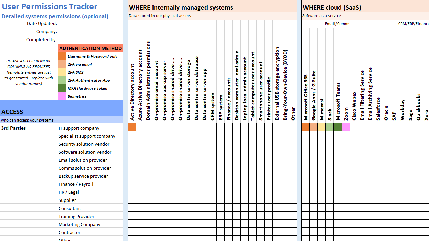Click the orange Username & Password legend swatch
The height and width of the screenshot is (241, 429).
(62, 56)
